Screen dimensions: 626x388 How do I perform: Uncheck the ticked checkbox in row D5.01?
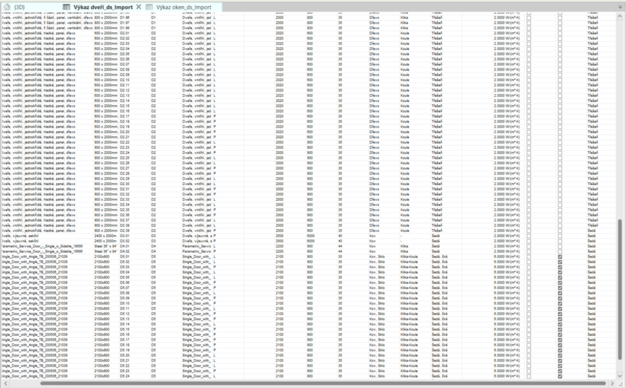(x=559, y=257)
